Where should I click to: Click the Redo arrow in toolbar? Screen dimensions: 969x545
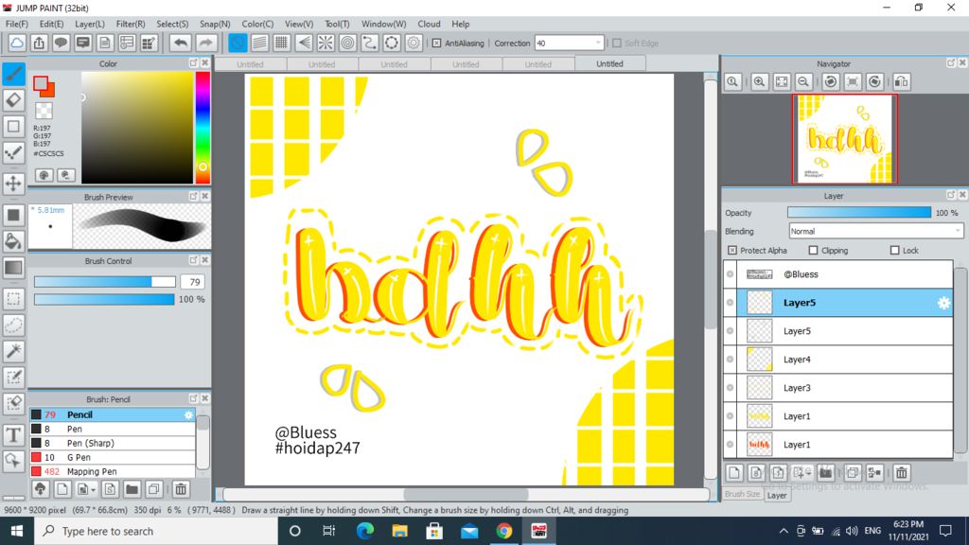coord(205,43)
